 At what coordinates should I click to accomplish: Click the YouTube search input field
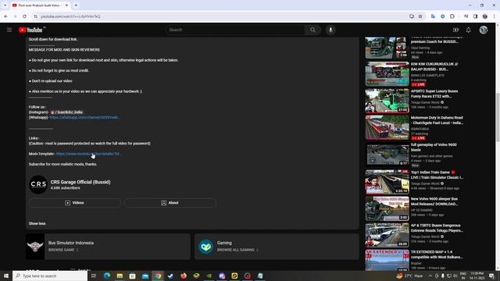(235, 30)
